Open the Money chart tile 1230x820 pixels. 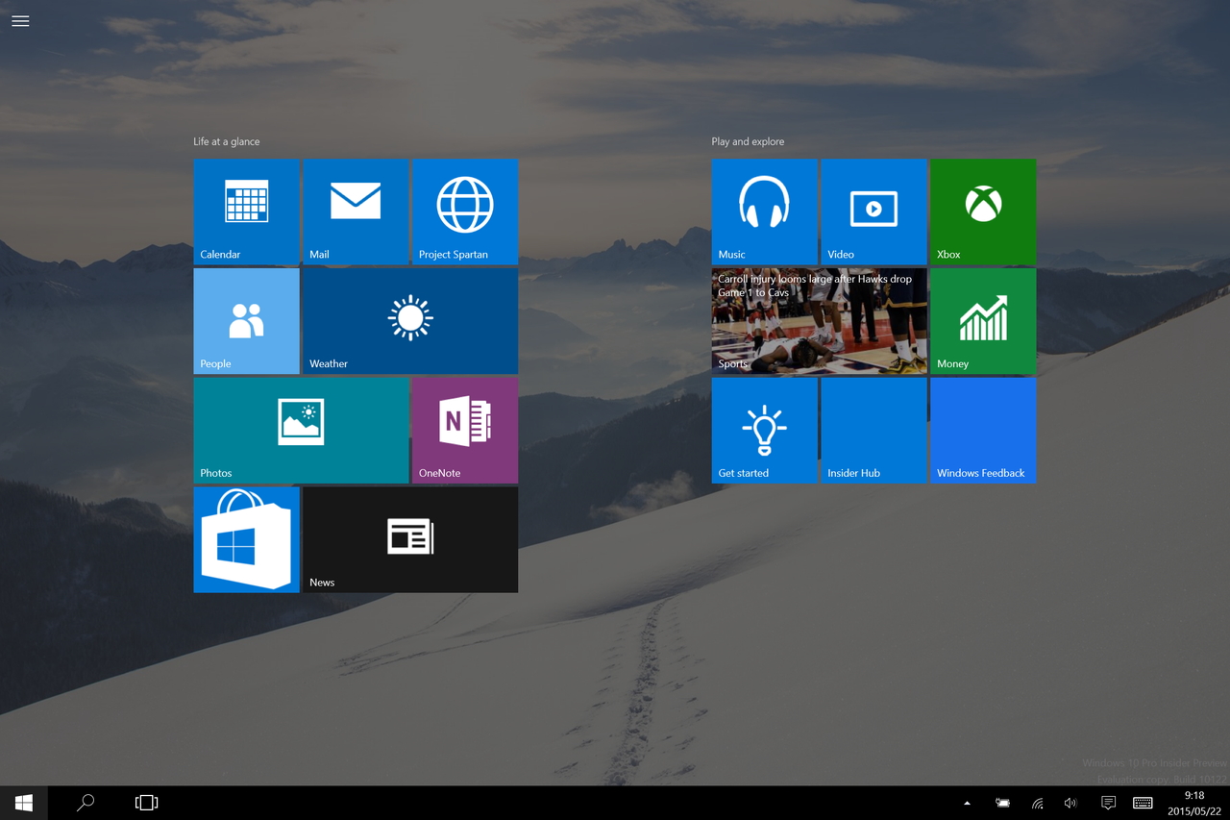tap(983, 321)
